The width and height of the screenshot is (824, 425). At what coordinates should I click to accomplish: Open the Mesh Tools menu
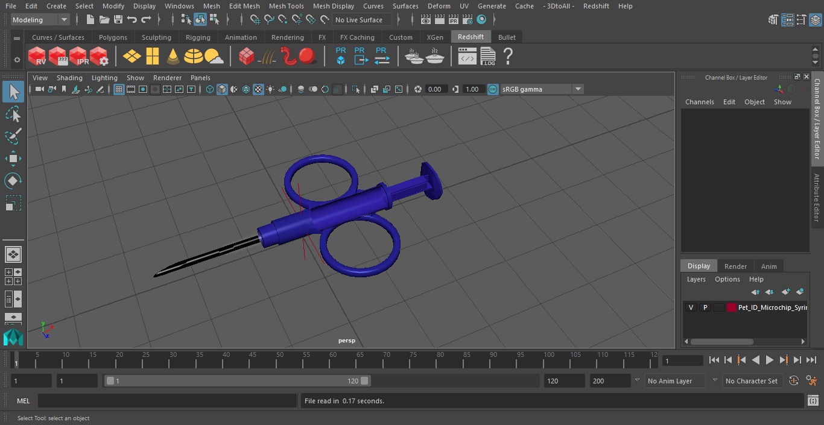[286, 6]
